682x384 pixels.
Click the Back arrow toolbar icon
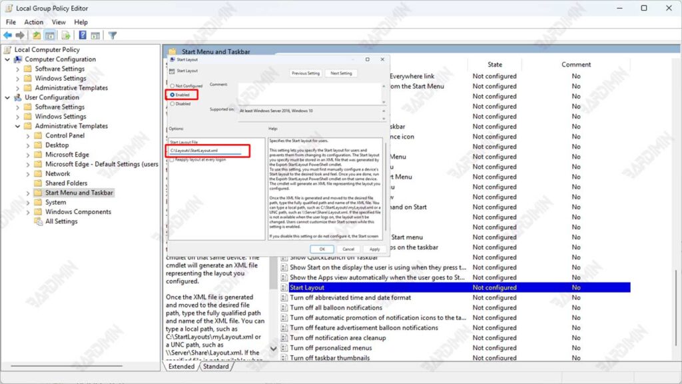[x=8, y=35]
